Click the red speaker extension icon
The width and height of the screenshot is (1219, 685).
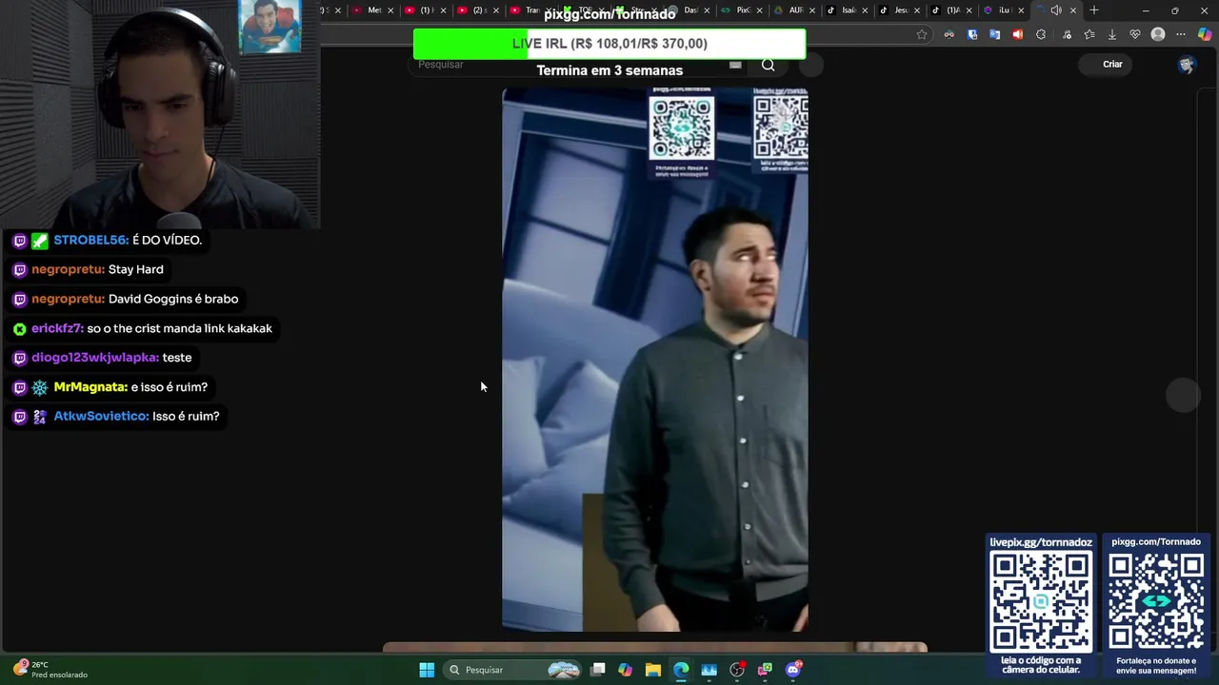1017,34
